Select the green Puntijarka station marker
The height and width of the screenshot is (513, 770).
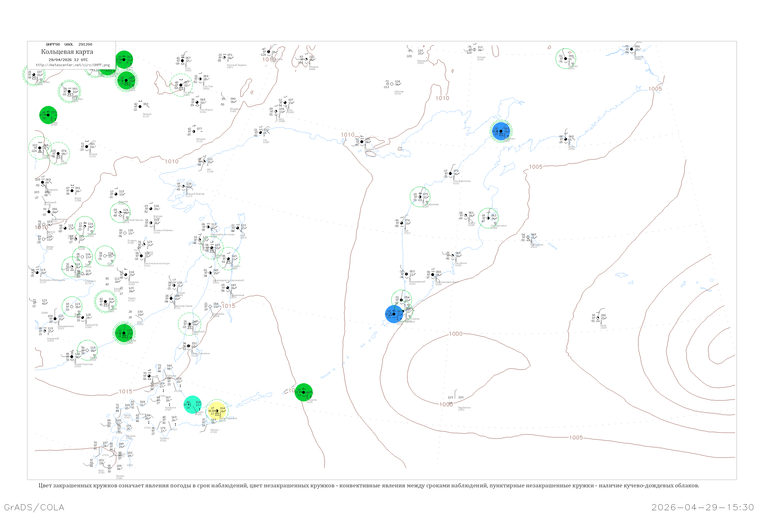[303, 392]
